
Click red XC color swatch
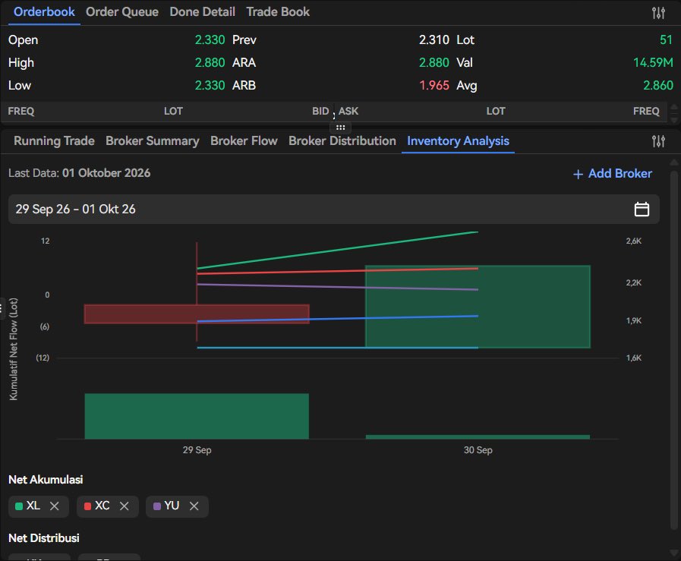pyautogui.click(x=87, y=506)
